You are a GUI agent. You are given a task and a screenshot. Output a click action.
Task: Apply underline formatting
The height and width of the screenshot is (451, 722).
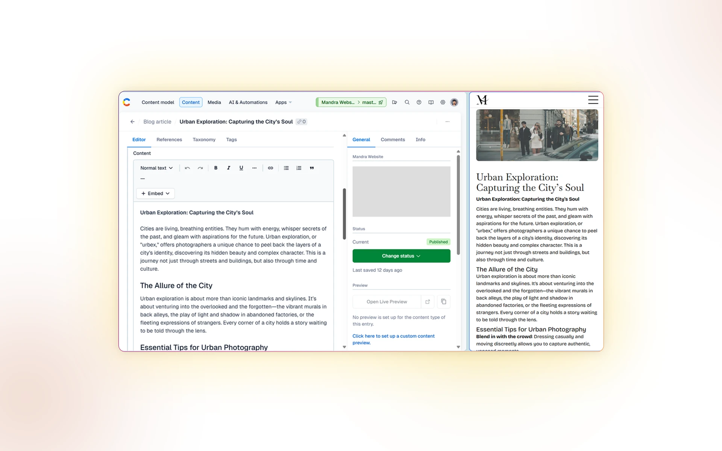click(241, 168)
